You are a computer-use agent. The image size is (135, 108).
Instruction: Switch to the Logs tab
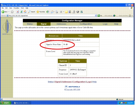(x=105, y=24)
